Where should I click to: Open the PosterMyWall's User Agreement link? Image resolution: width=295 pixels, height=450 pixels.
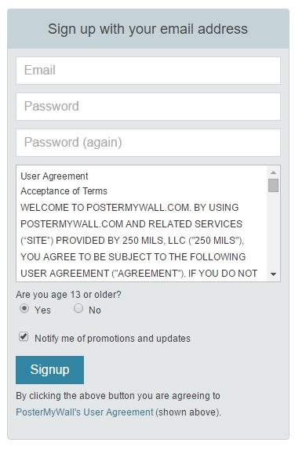[x=85, y=412]
